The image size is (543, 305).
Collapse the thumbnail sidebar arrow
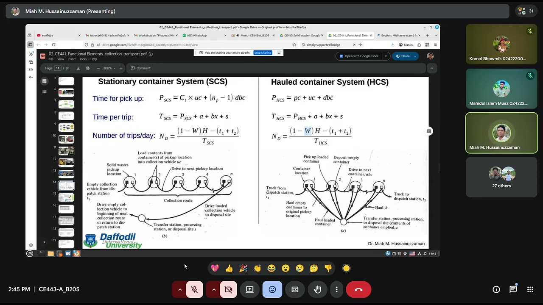click(x=44, y=242)
